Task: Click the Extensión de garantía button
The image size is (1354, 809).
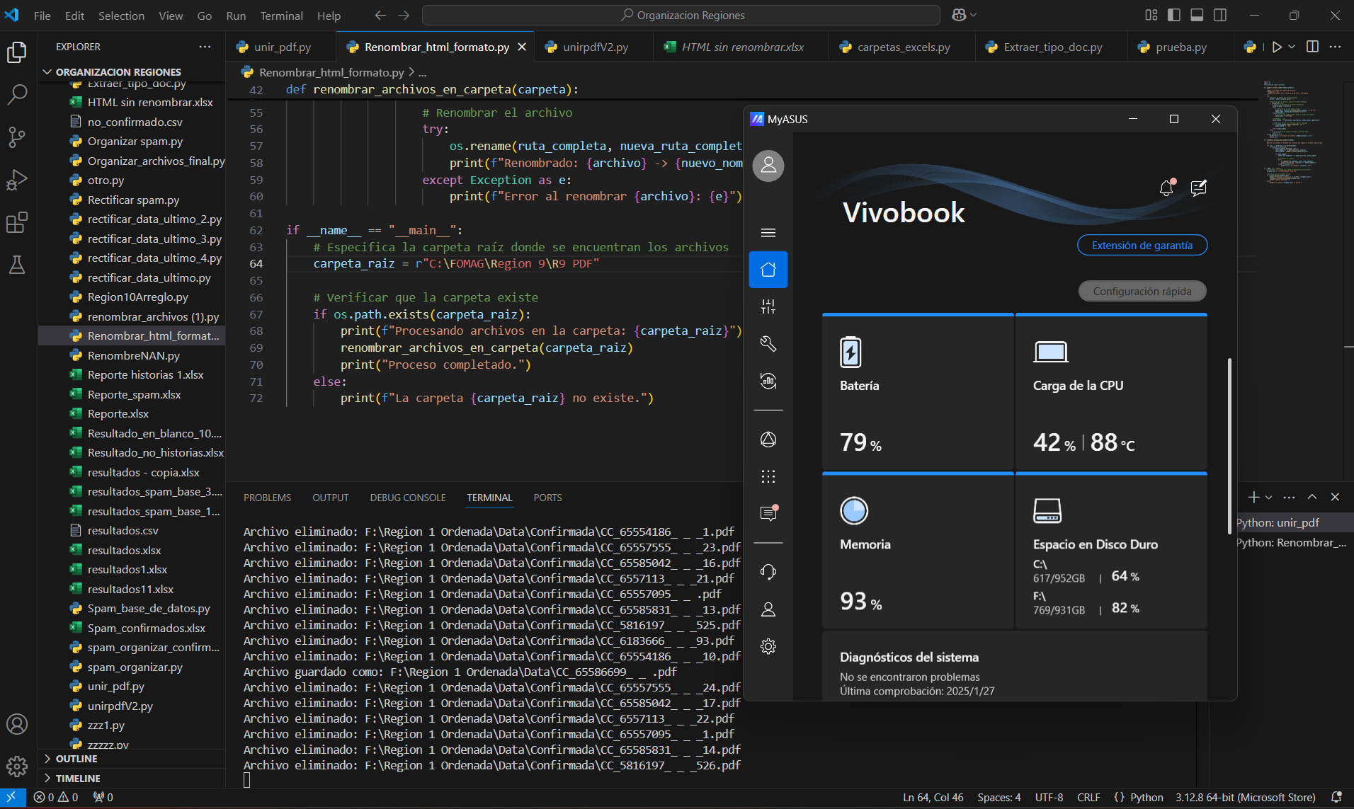Action: [x=1142, y=246]
